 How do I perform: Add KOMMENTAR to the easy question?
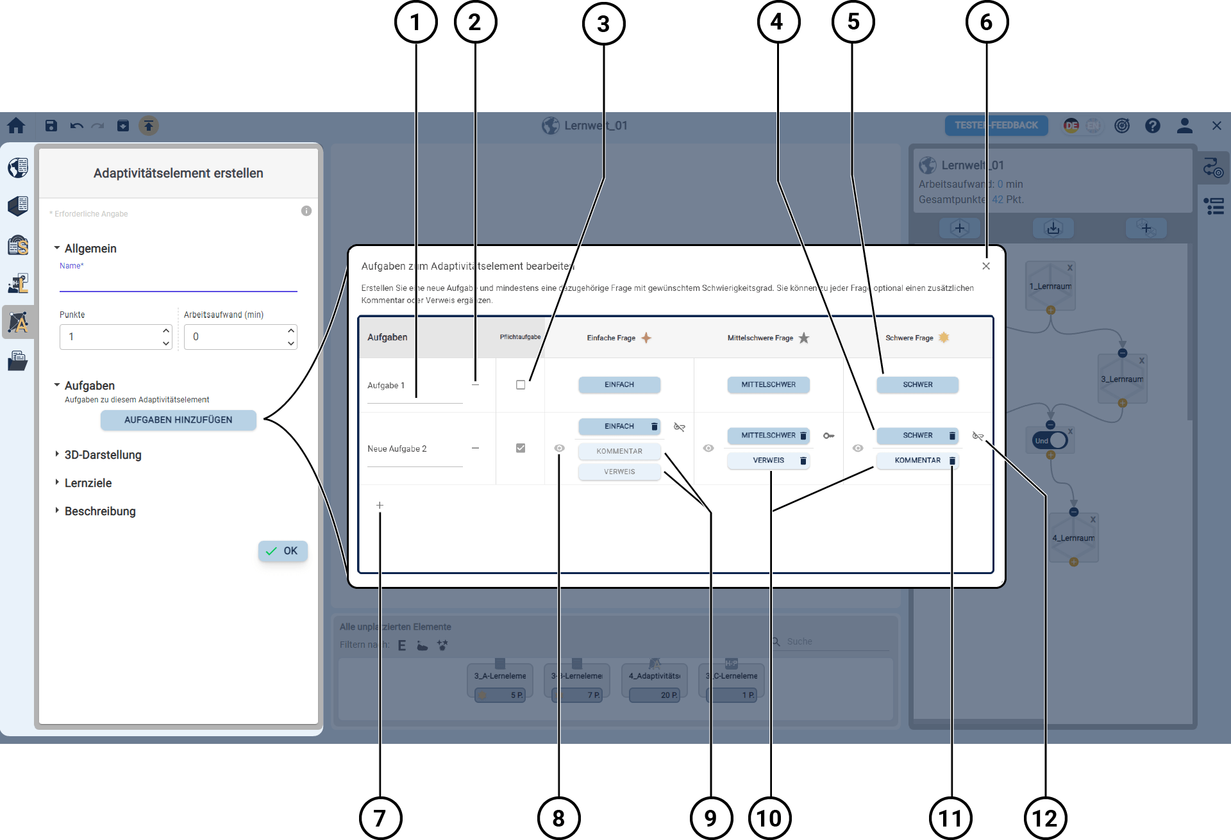(619, 452)
